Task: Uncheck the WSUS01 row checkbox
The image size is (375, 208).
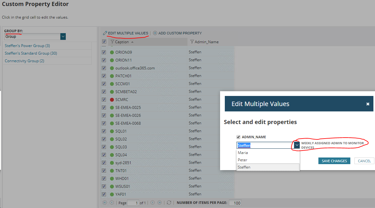Action: tap(104, 186)
